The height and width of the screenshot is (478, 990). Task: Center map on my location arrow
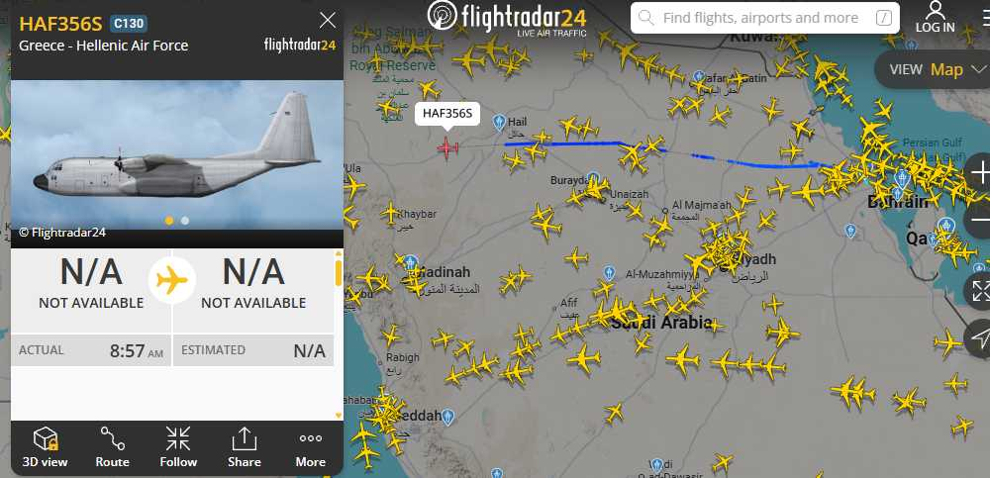point(980,337)
